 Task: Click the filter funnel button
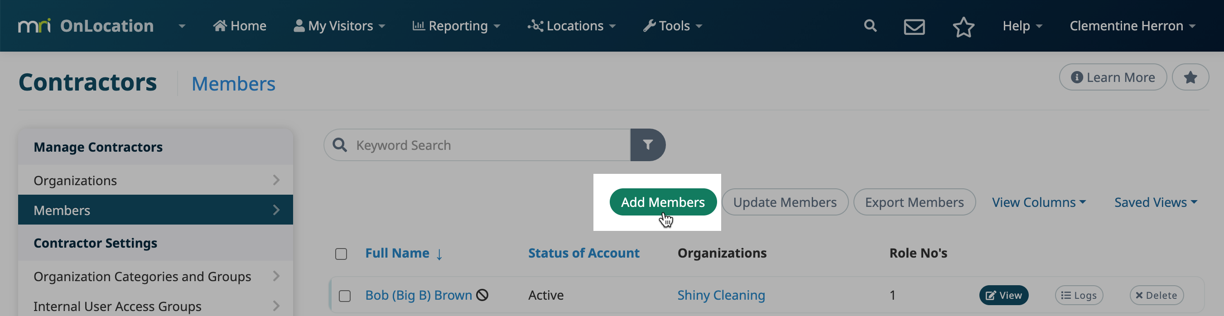coord(648,145)
